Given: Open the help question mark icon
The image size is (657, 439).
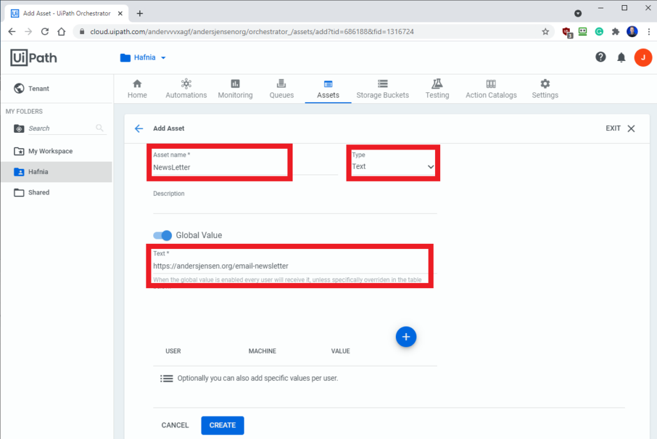Looking at the screenshot, I should click(601, 57).
